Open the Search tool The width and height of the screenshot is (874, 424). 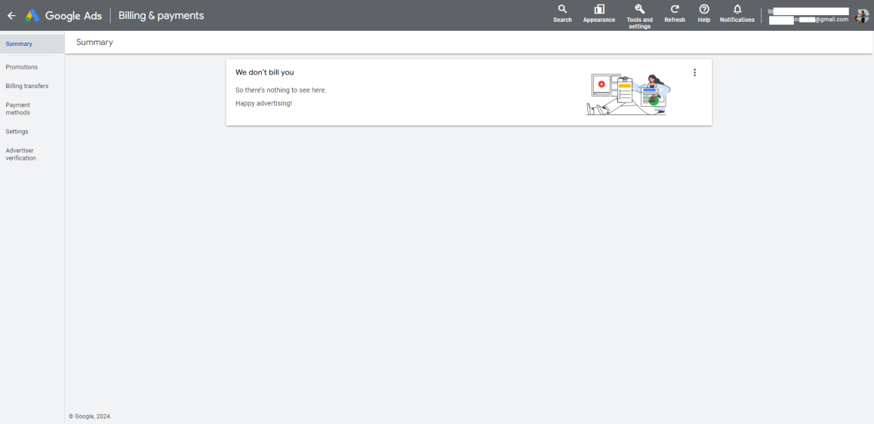pyautogui.click(x=562, y=14)
